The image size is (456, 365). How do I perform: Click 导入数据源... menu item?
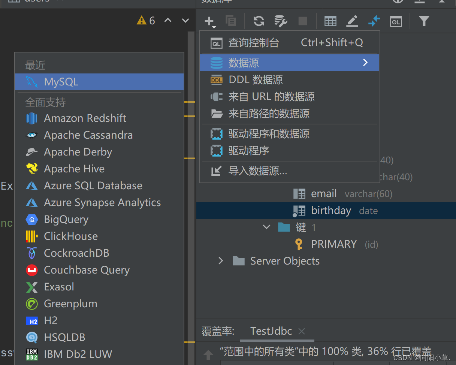(x=290, y=171)
